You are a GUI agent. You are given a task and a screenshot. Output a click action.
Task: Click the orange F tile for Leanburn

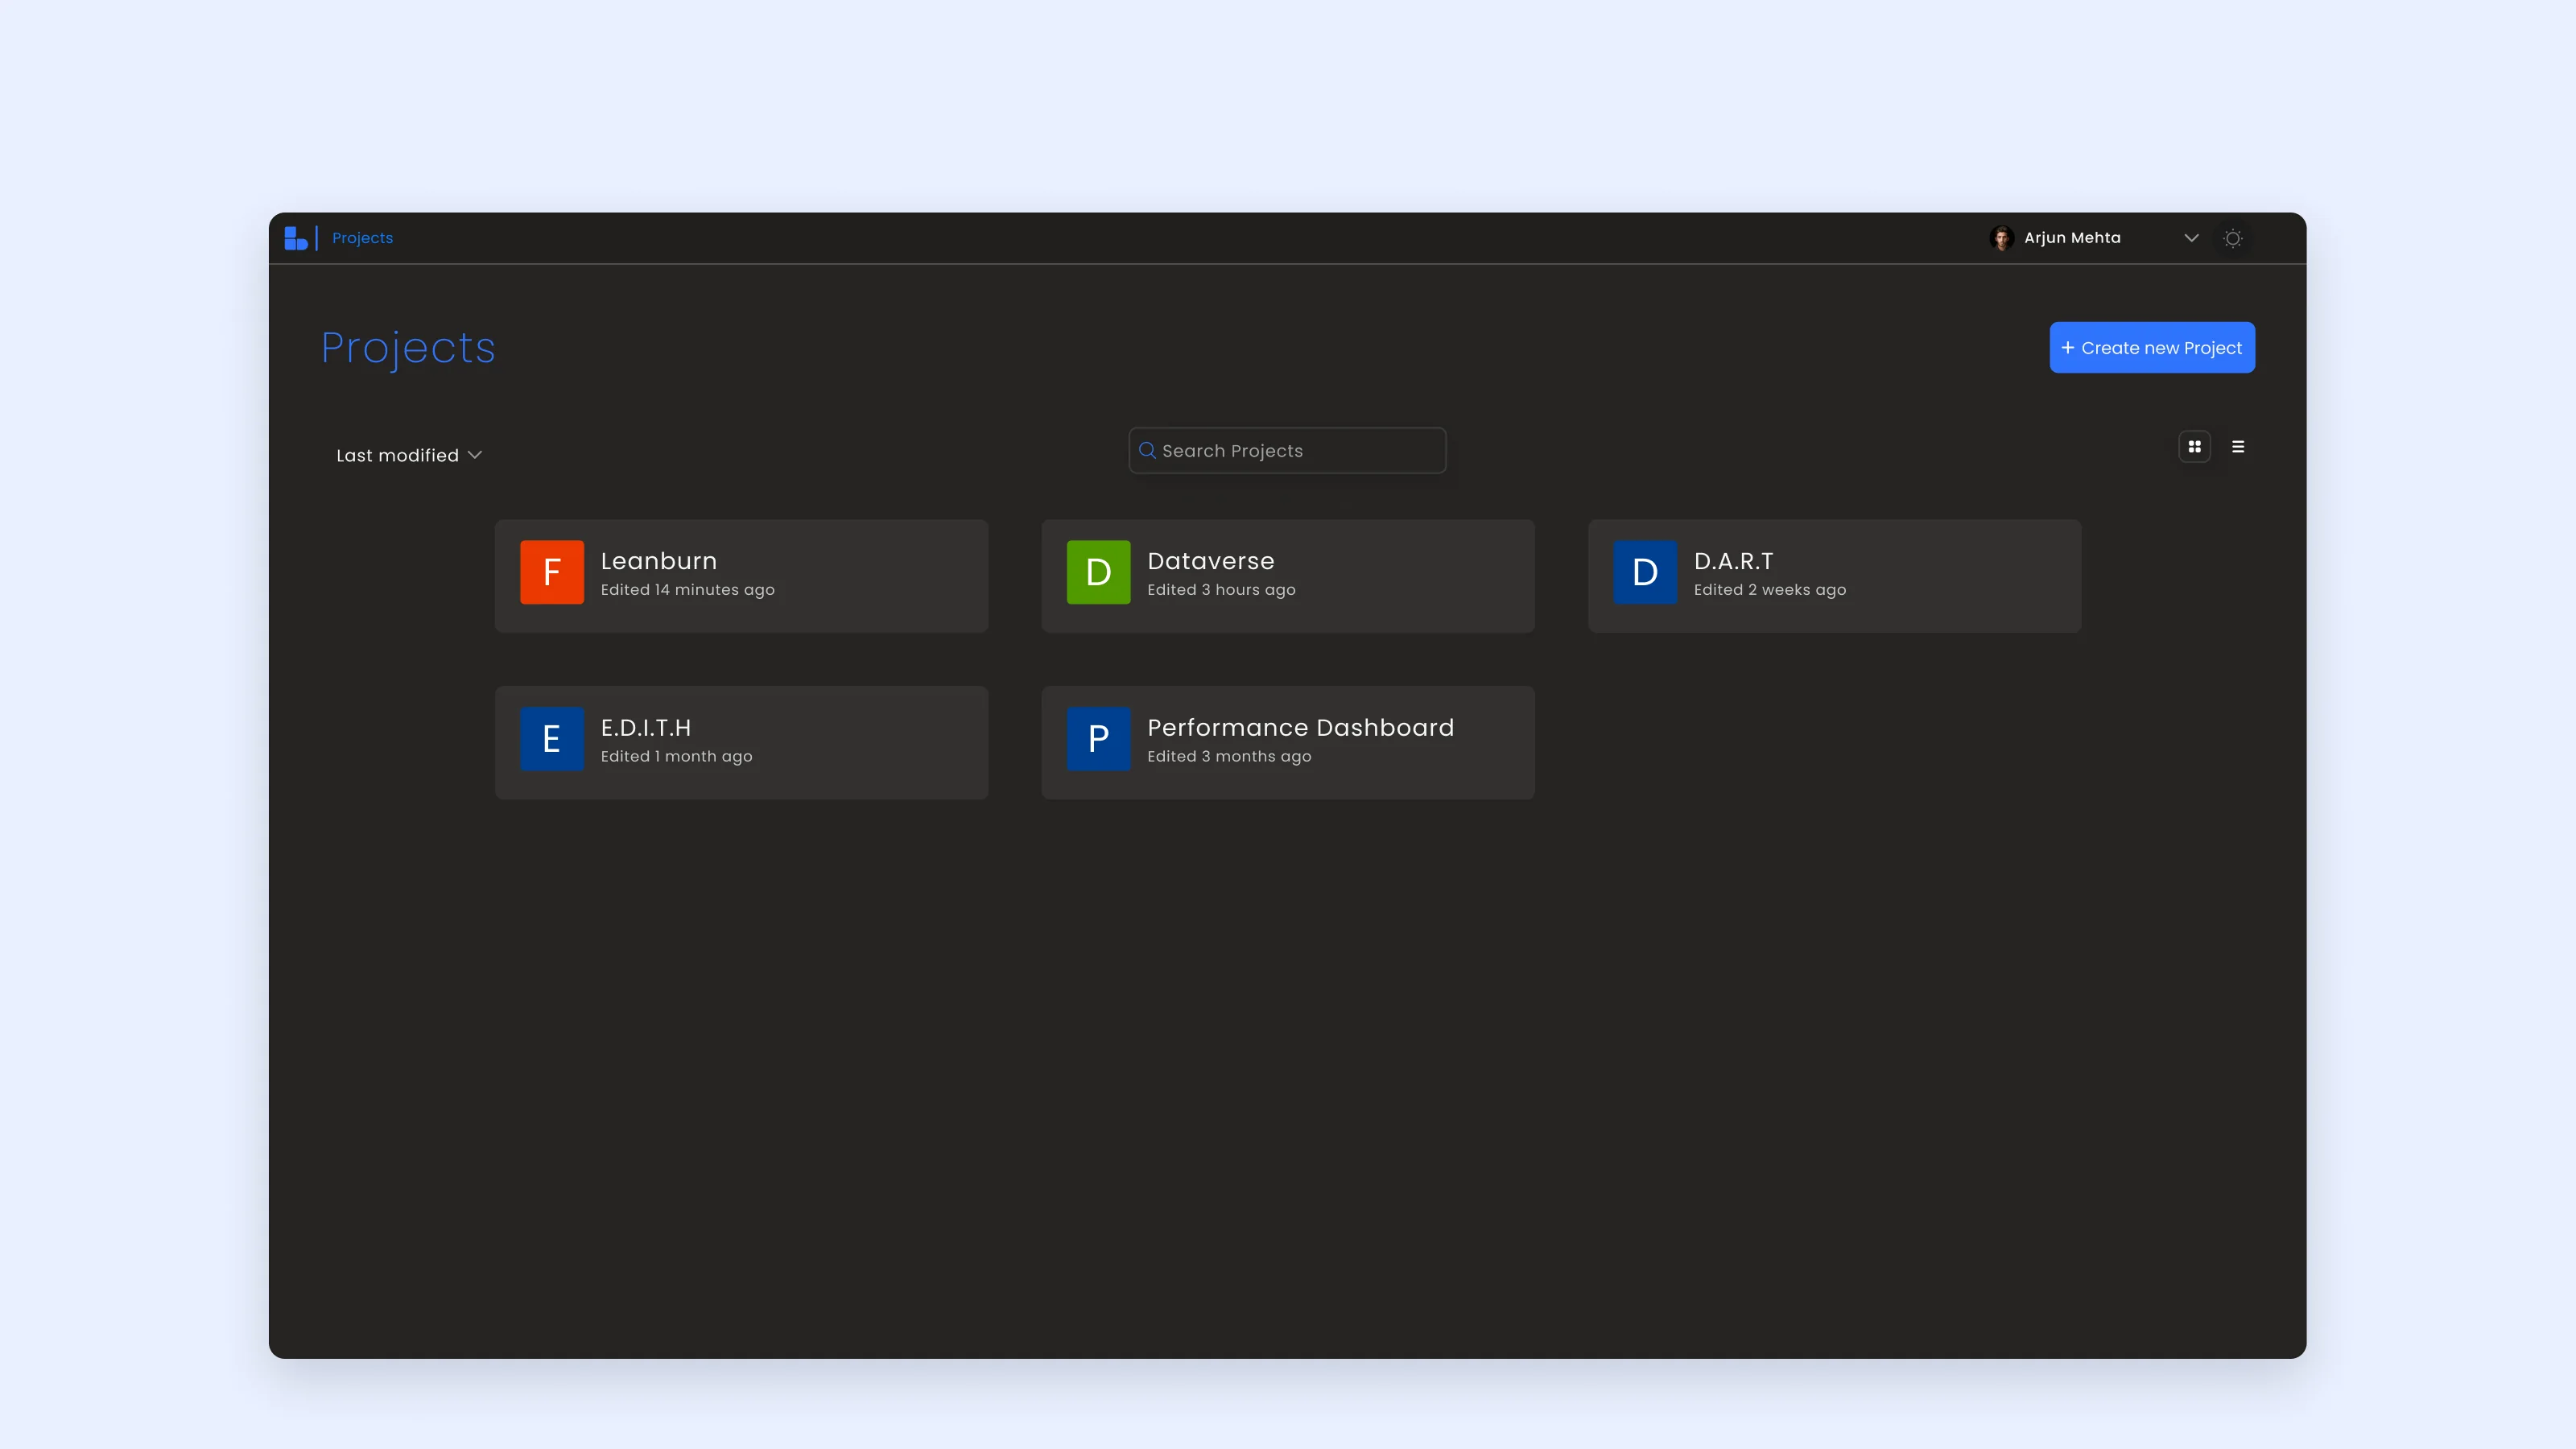coord(552,572)
